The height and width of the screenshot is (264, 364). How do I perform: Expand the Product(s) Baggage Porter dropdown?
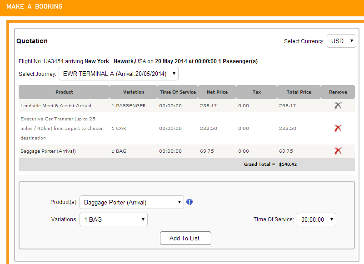click(132, 202)
